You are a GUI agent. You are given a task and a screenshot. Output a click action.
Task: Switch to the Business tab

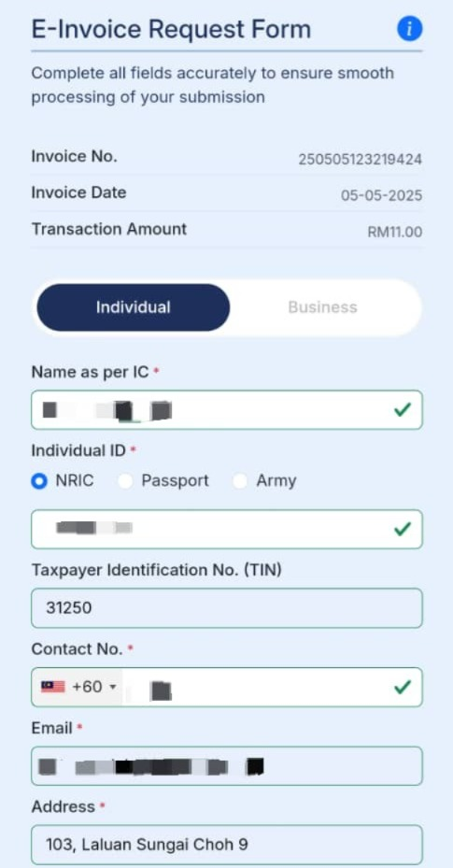coord(323,307)
